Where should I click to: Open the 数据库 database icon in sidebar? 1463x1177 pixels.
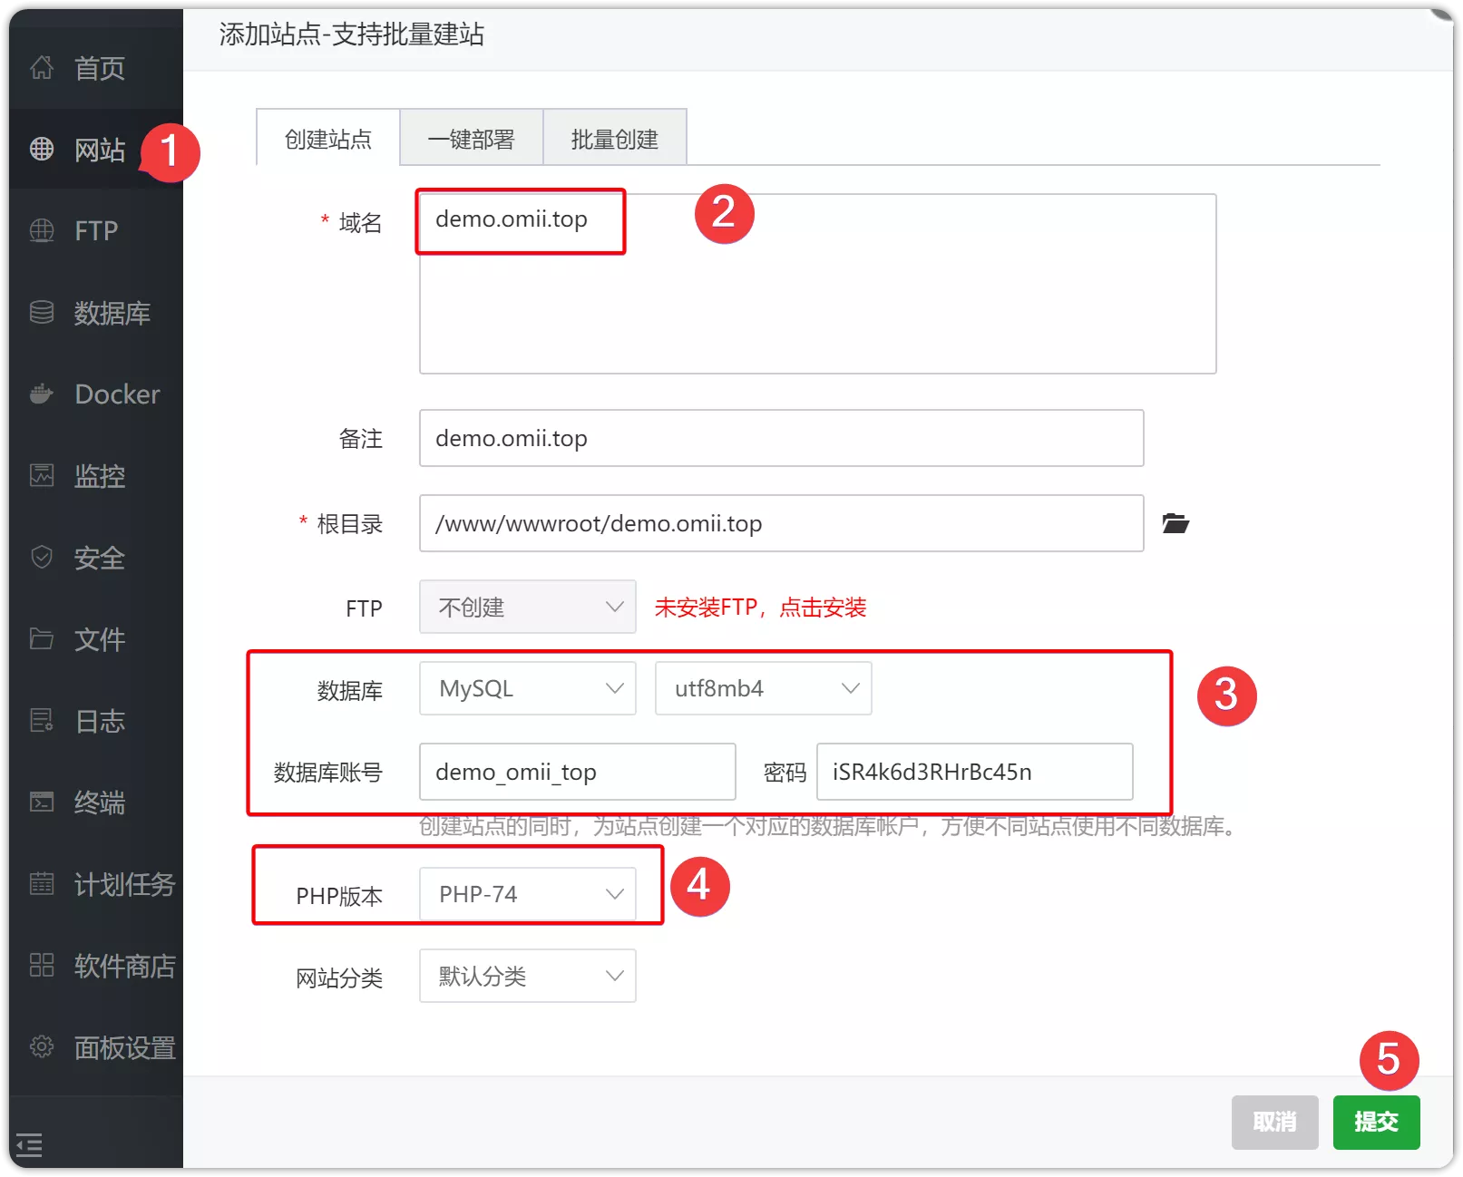42,313
